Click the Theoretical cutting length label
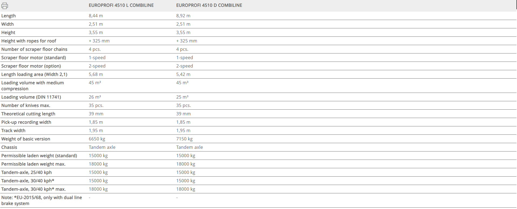 click(28, 114)
